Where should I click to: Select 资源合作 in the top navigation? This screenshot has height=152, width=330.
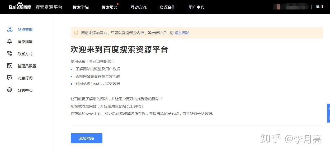point(167,7)
